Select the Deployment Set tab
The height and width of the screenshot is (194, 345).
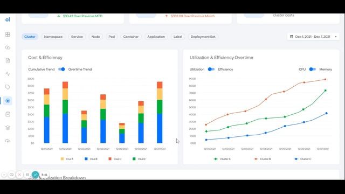(203, 37)
